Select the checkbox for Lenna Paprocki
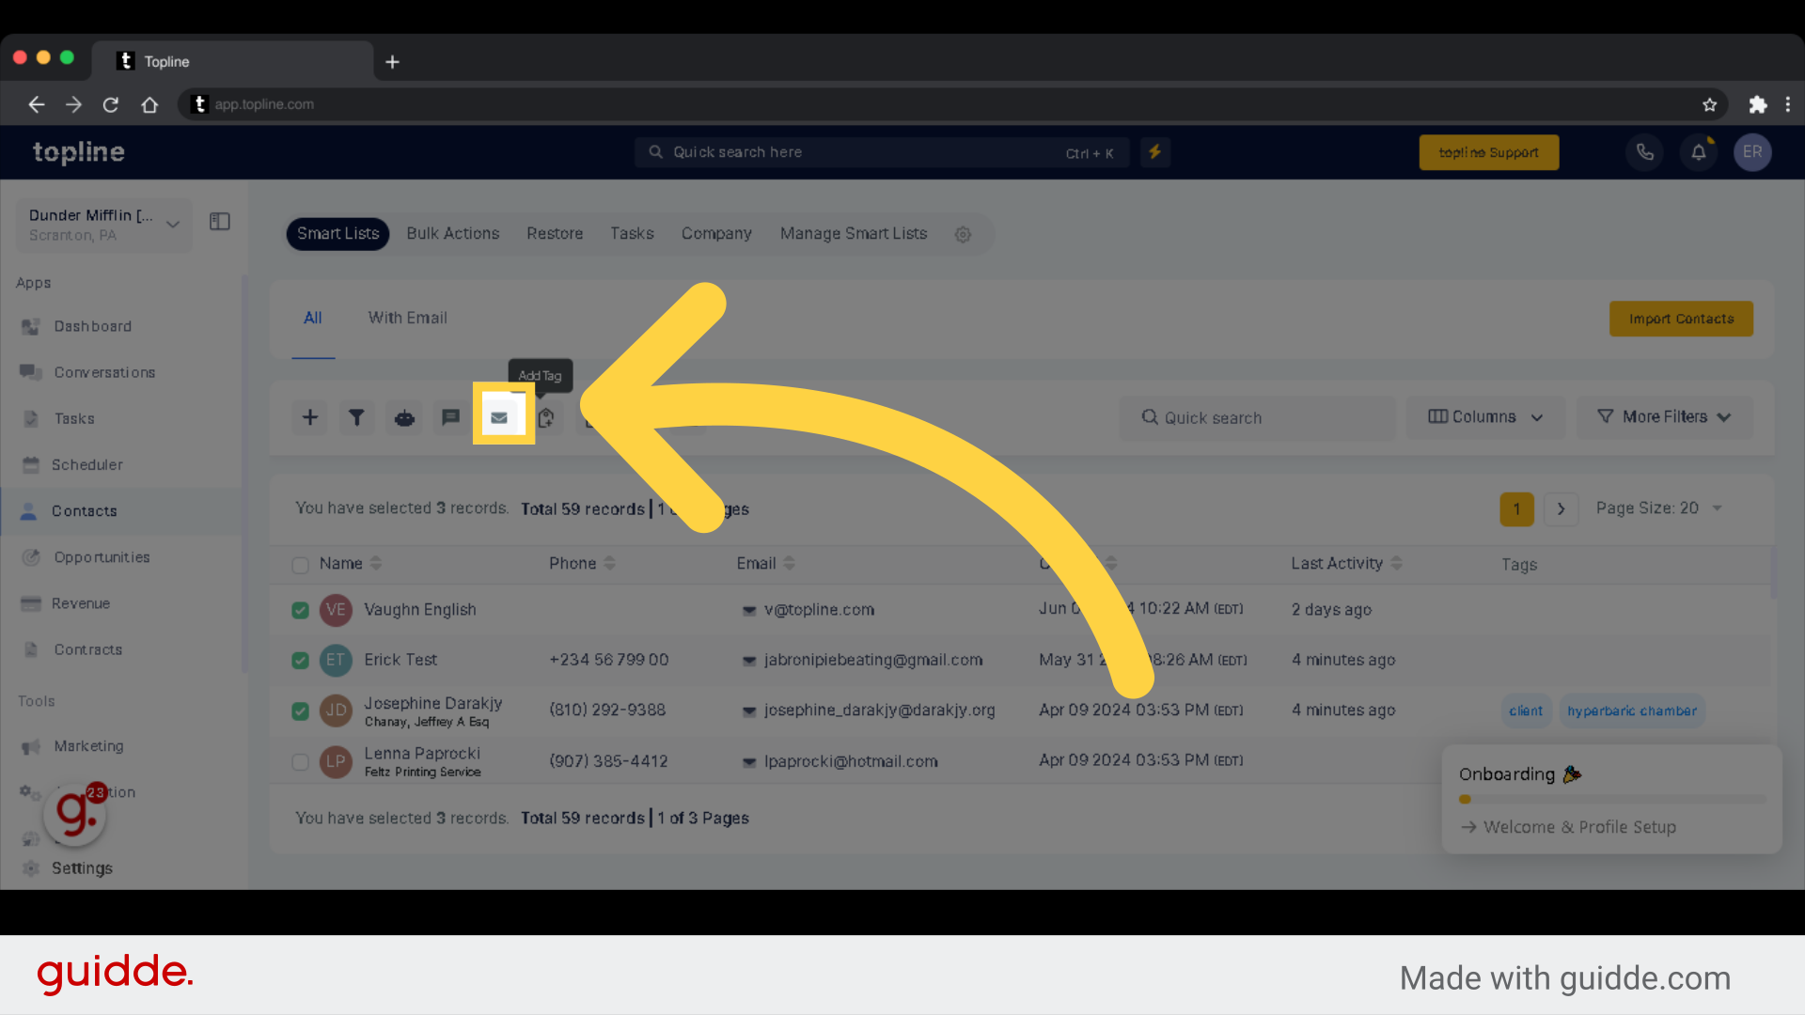The width and height of the screenshot is (1805, 1015). pyautogui.click(x=301, y=759)
